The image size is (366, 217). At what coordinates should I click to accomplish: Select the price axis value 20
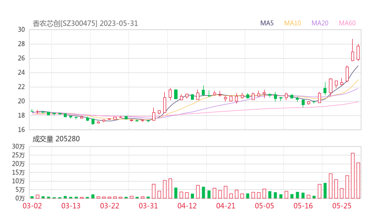click(21, 101)
